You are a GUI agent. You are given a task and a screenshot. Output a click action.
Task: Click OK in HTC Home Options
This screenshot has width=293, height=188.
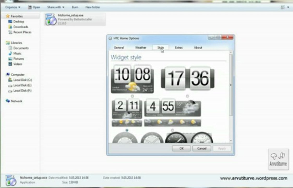pyautogui.click(x=181, y=148)
